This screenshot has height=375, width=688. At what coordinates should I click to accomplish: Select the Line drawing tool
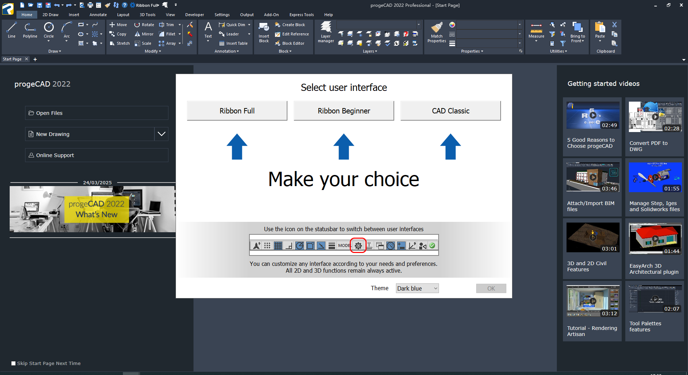(x=11, y=30)
